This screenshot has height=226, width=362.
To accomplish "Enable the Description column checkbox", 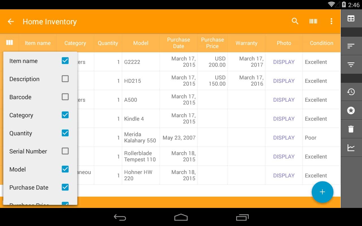I will coord(65,79).
